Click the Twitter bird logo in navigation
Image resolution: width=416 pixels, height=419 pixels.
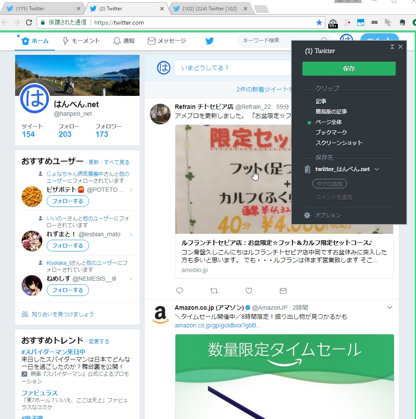click(210, 41)
